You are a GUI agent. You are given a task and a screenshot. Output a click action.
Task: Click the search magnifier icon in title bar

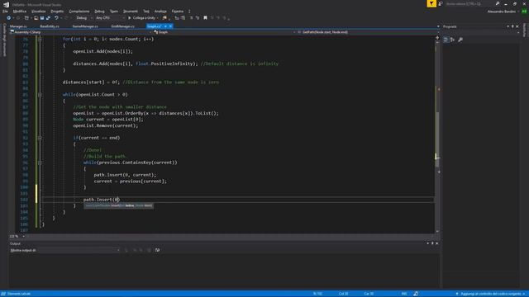498,3
